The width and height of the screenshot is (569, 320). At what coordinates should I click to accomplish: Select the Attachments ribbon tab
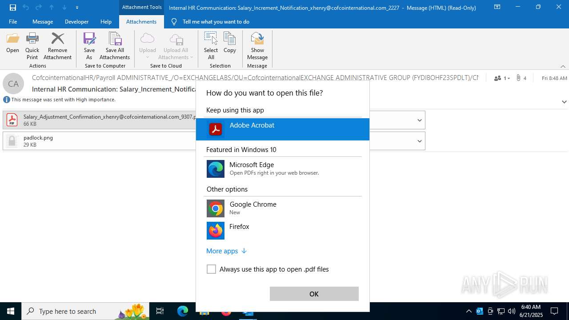coord(141,22)
